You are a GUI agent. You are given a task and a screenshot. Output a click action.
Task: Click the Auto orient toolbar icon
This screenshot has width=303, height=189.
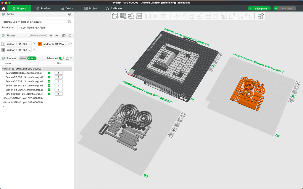pos(131,16)
